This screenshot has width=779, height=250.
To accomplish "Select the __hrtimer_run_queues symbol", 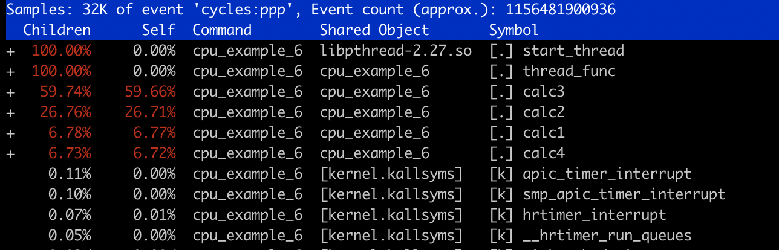I will click(x=607, y=236).
